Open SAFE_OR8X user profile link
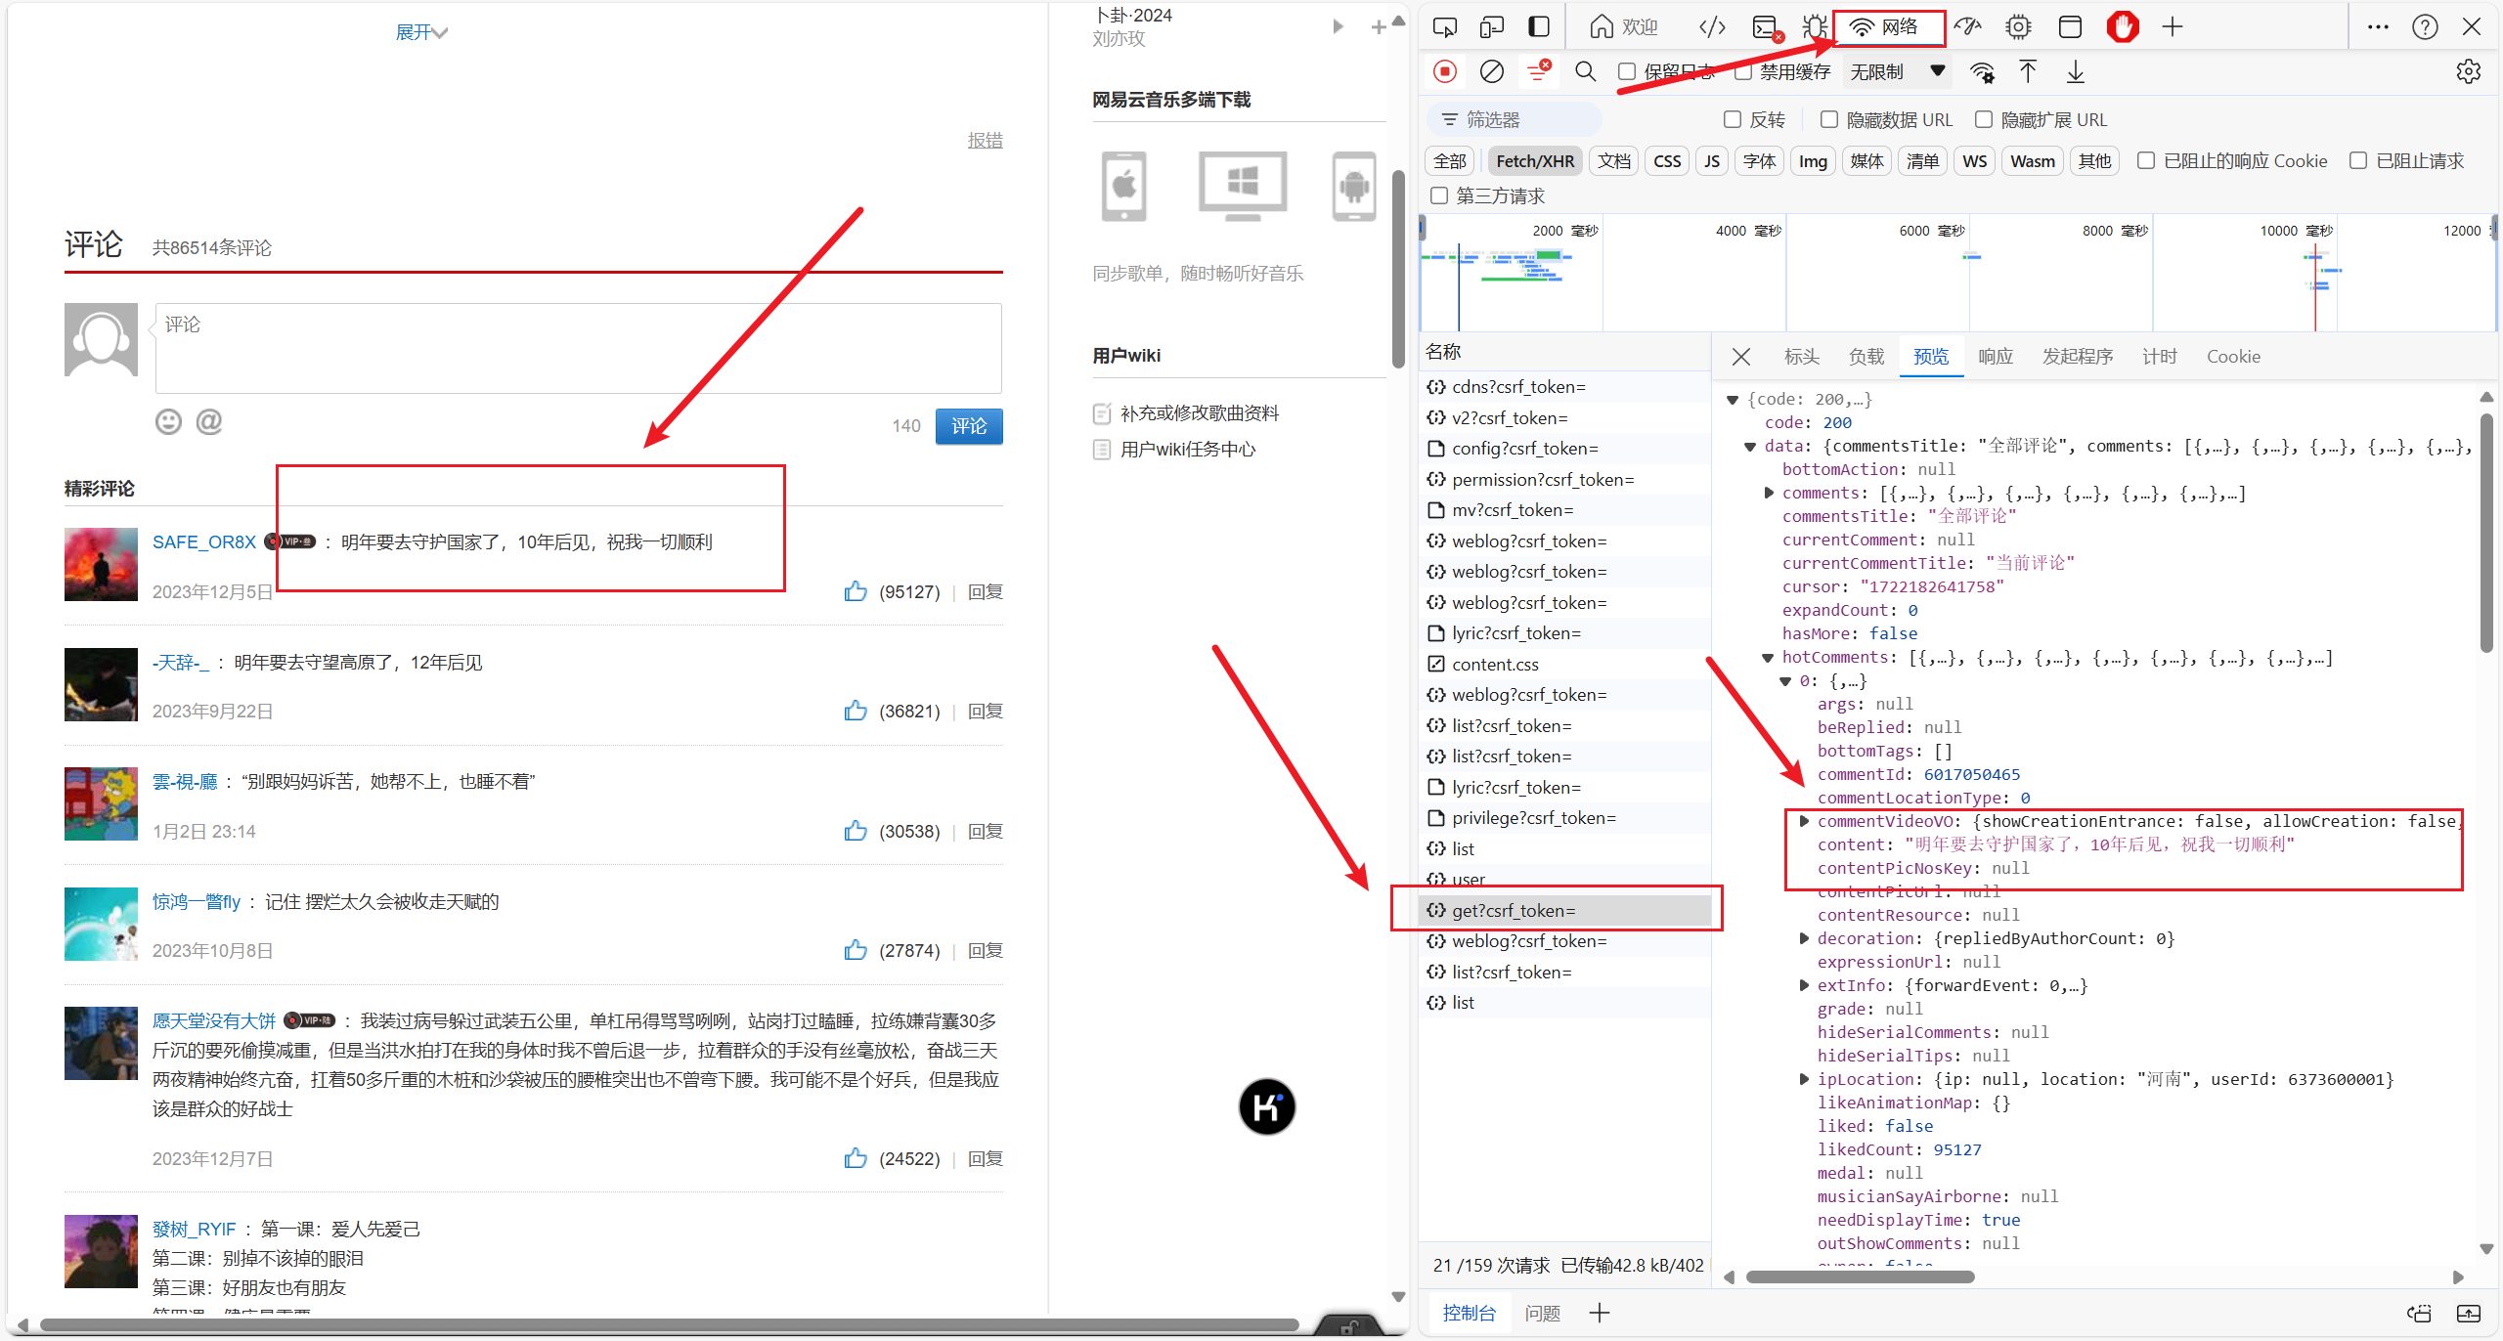 [203, 541]
